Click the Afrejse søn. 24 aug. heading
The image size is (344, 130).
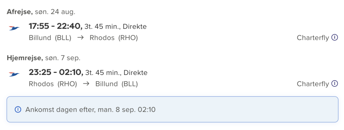[41, 12]
